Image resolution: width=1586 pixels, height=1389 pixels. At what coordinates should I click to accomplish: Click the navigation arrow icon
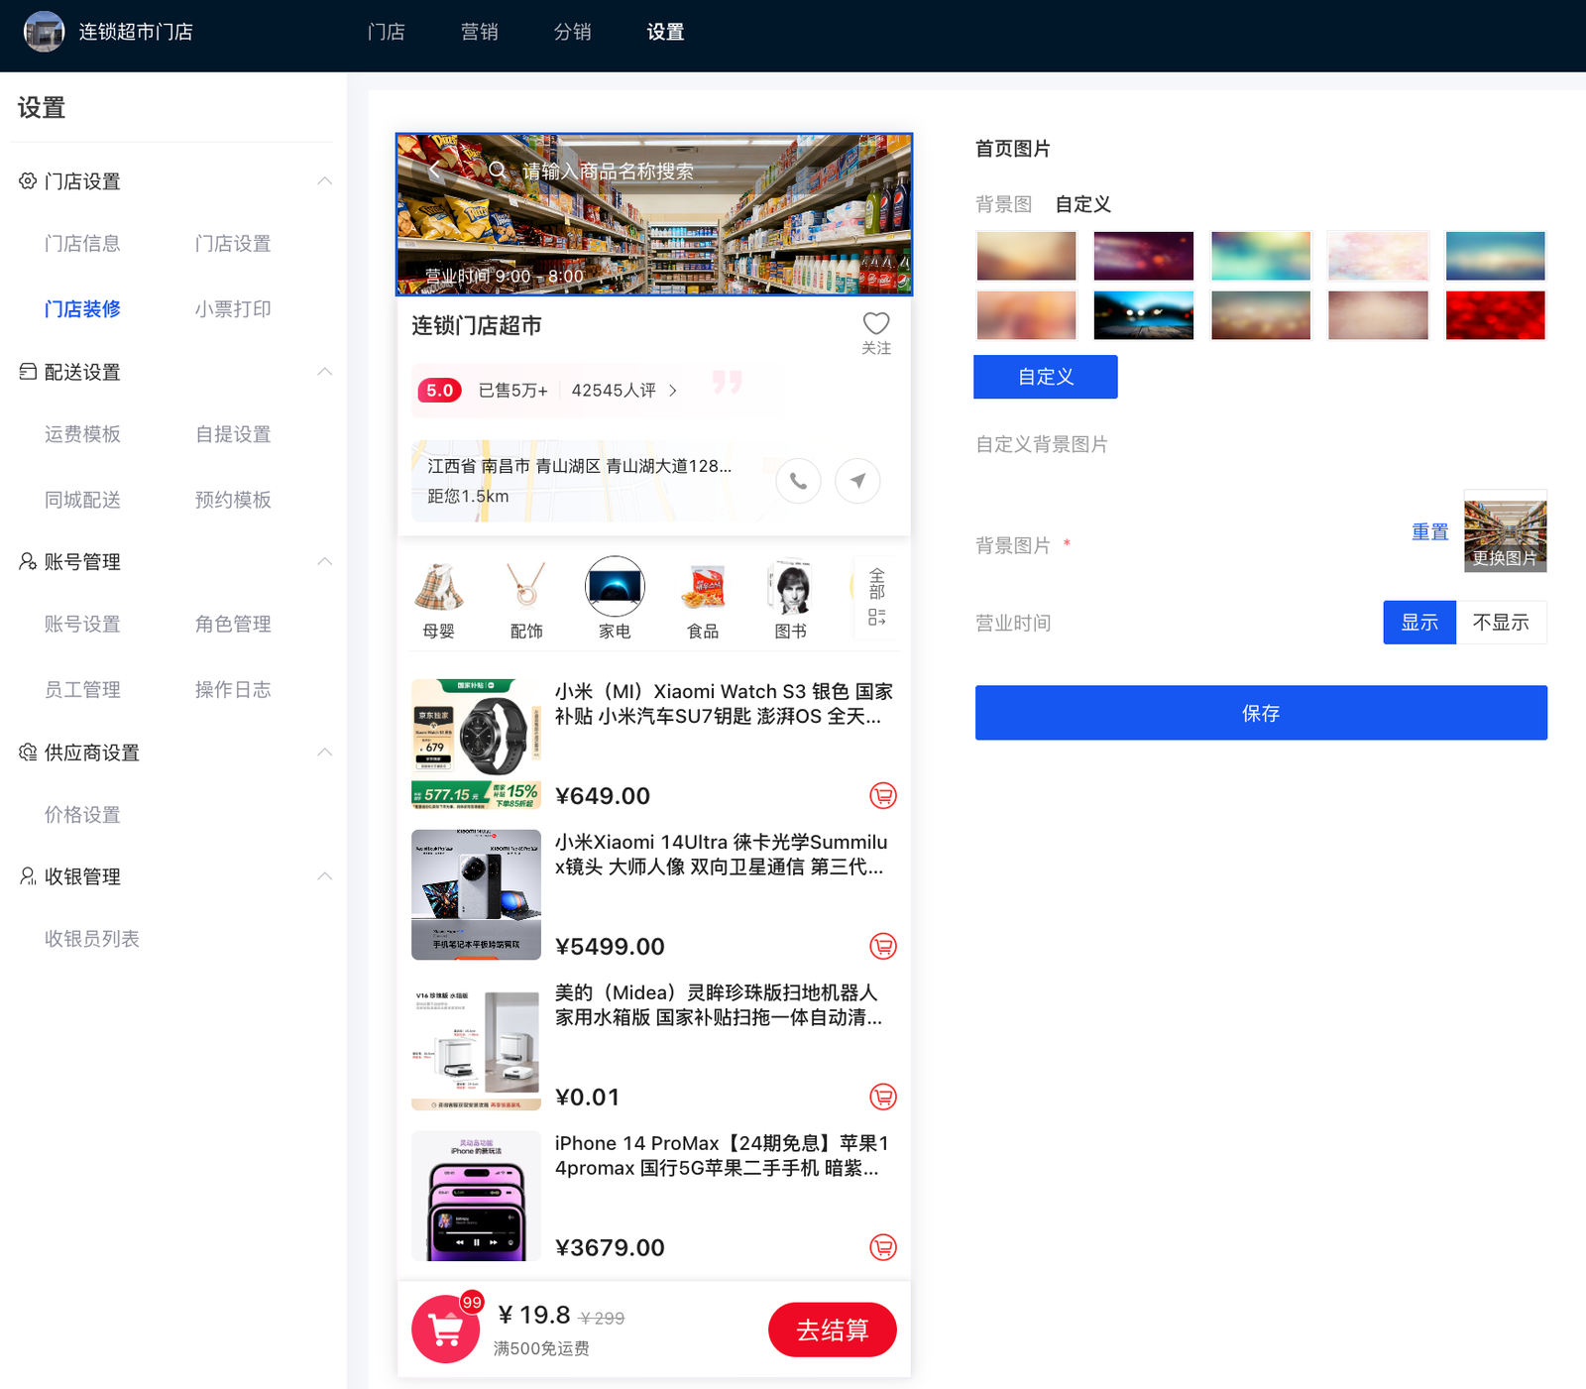(857, 482)
